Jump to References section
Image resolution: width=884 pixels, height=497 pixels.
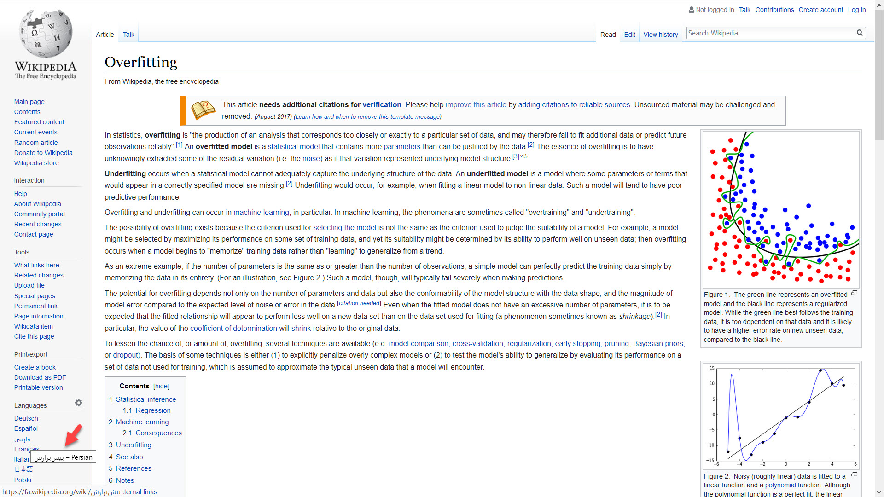(x=134, y=468)
